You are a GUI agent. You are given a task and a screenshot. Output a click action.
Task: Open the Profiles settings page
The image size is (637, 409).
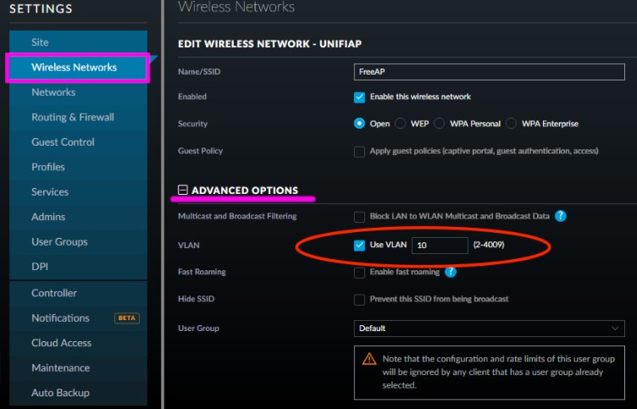78,167
